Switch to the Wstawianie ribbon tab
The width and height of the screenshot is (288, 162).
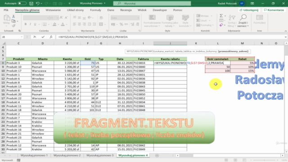[x=53, y=10]
